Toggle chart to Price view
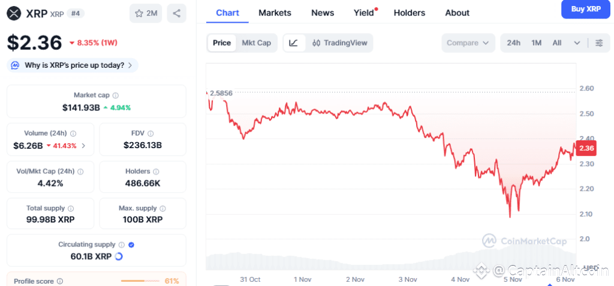Screen dimensions: 614x286 [222, 43]
